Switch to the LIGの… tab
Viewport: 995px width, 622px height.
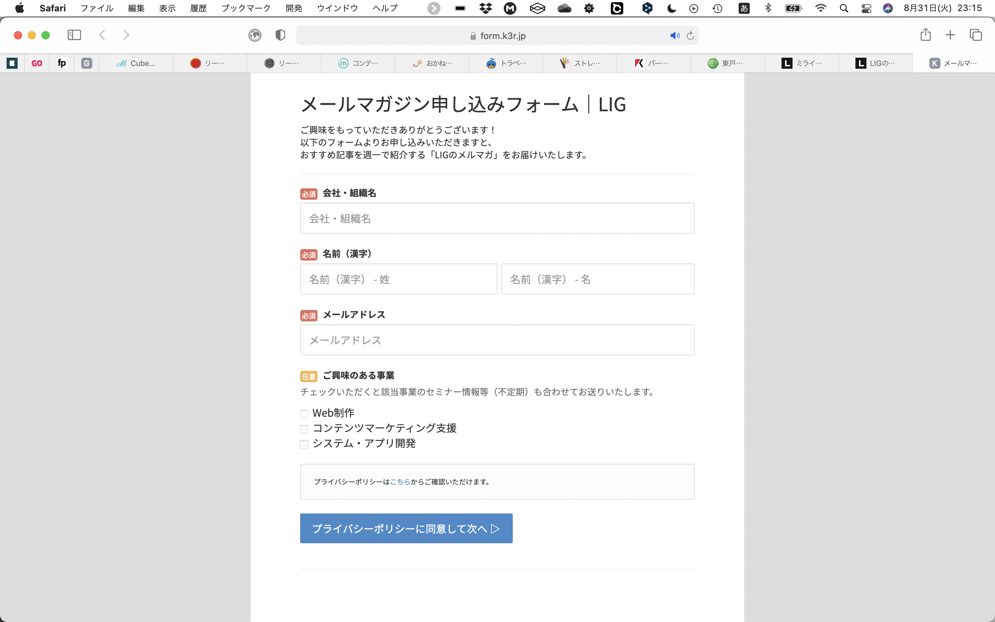coord(876,63)
